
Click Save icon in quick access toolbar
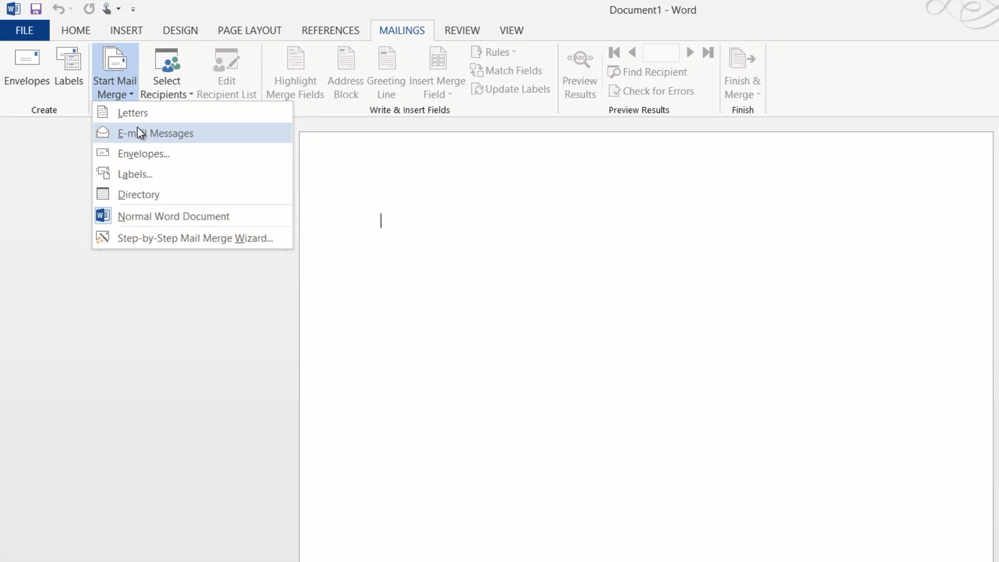[x=35, y=9]
